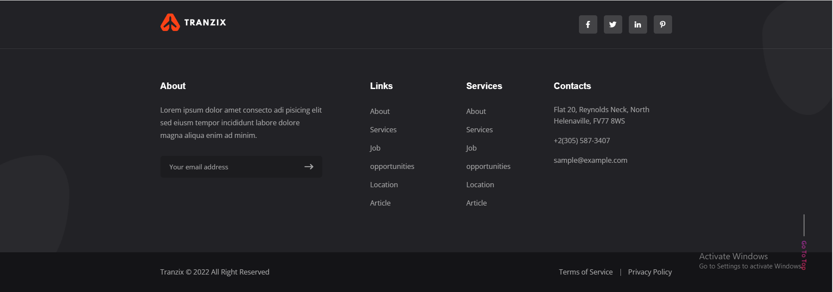Open Article in the Services column
This screenshot has height=292, width=833.
pos(476,203)
